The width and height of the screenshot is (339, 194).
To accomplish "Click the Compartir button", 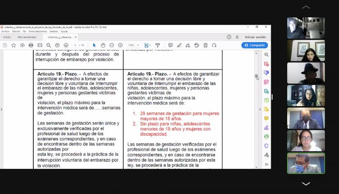I will pyautogui.click(x=255, y=45).
